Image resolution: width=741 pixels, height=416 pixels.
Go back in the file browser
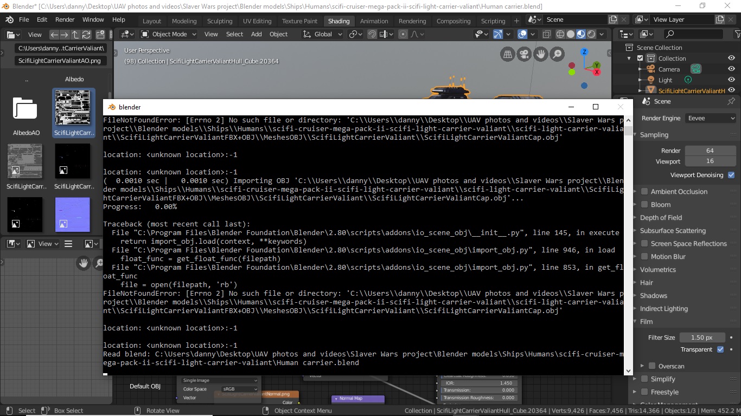tap(54, 34)
